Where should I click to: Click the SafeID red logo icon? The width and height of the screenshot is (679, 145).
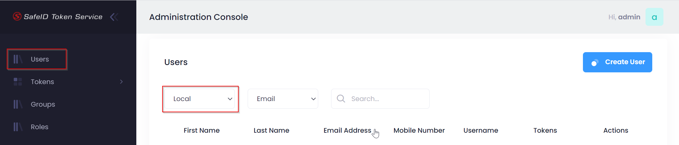point(17,16)
